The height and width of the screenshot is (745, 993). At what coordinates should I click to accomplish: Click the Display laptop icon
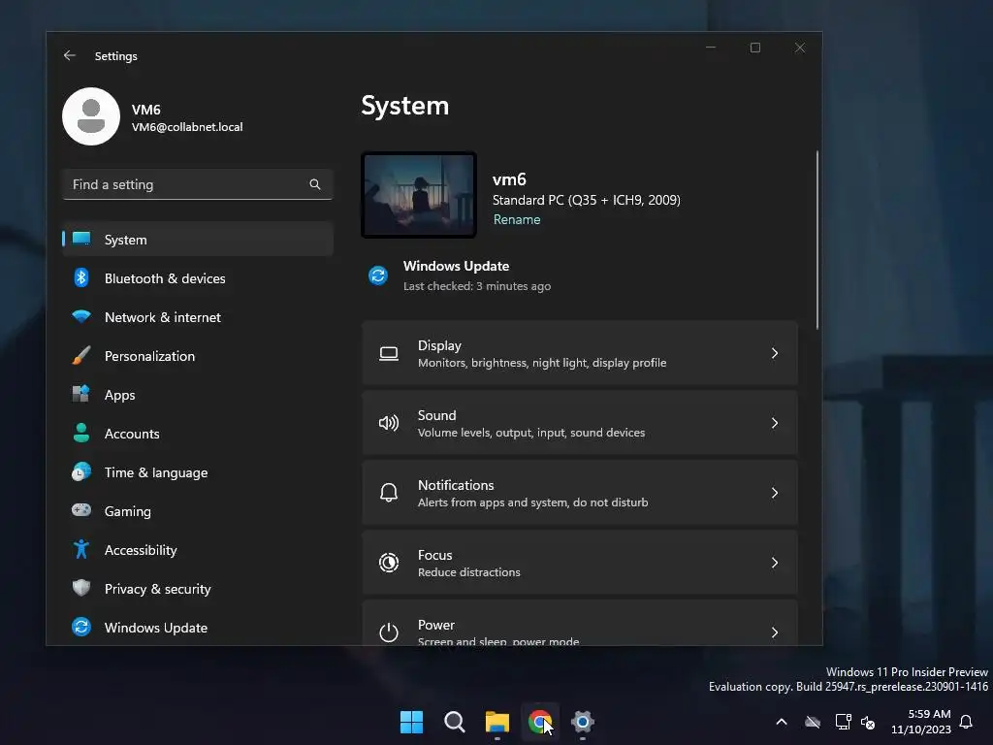(x=389, y=353)
